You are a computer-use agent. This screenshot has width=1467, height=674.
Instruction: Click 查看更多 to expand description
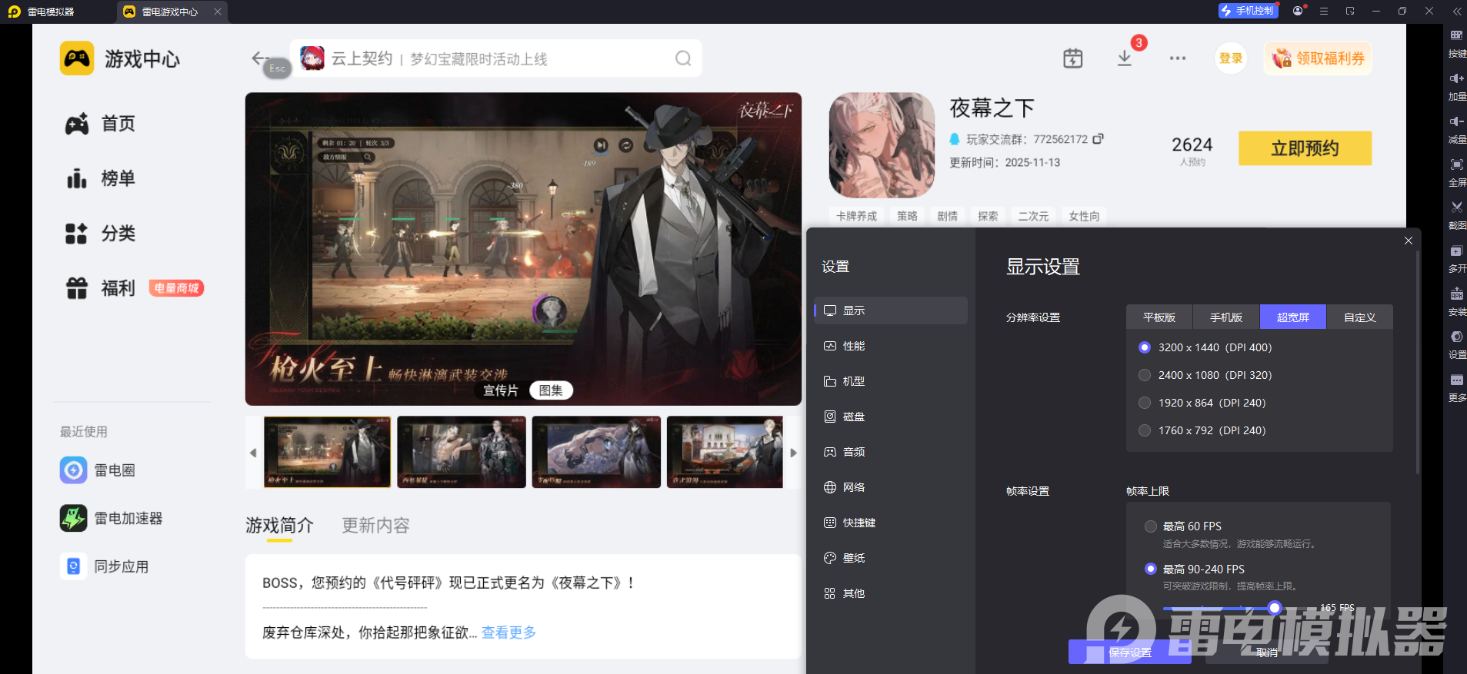[508, 632]
